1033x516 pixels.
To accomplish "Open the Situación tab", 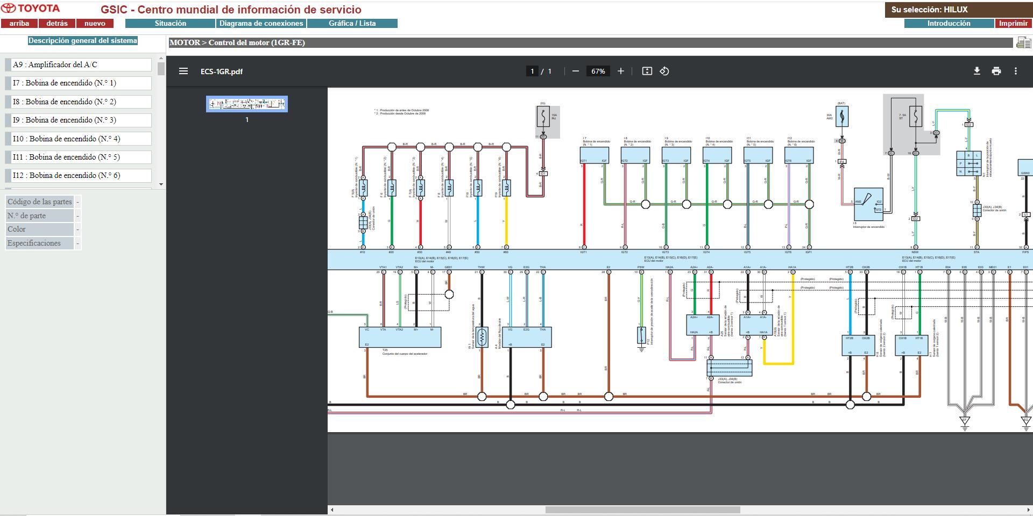I will (x=170, y=24).
